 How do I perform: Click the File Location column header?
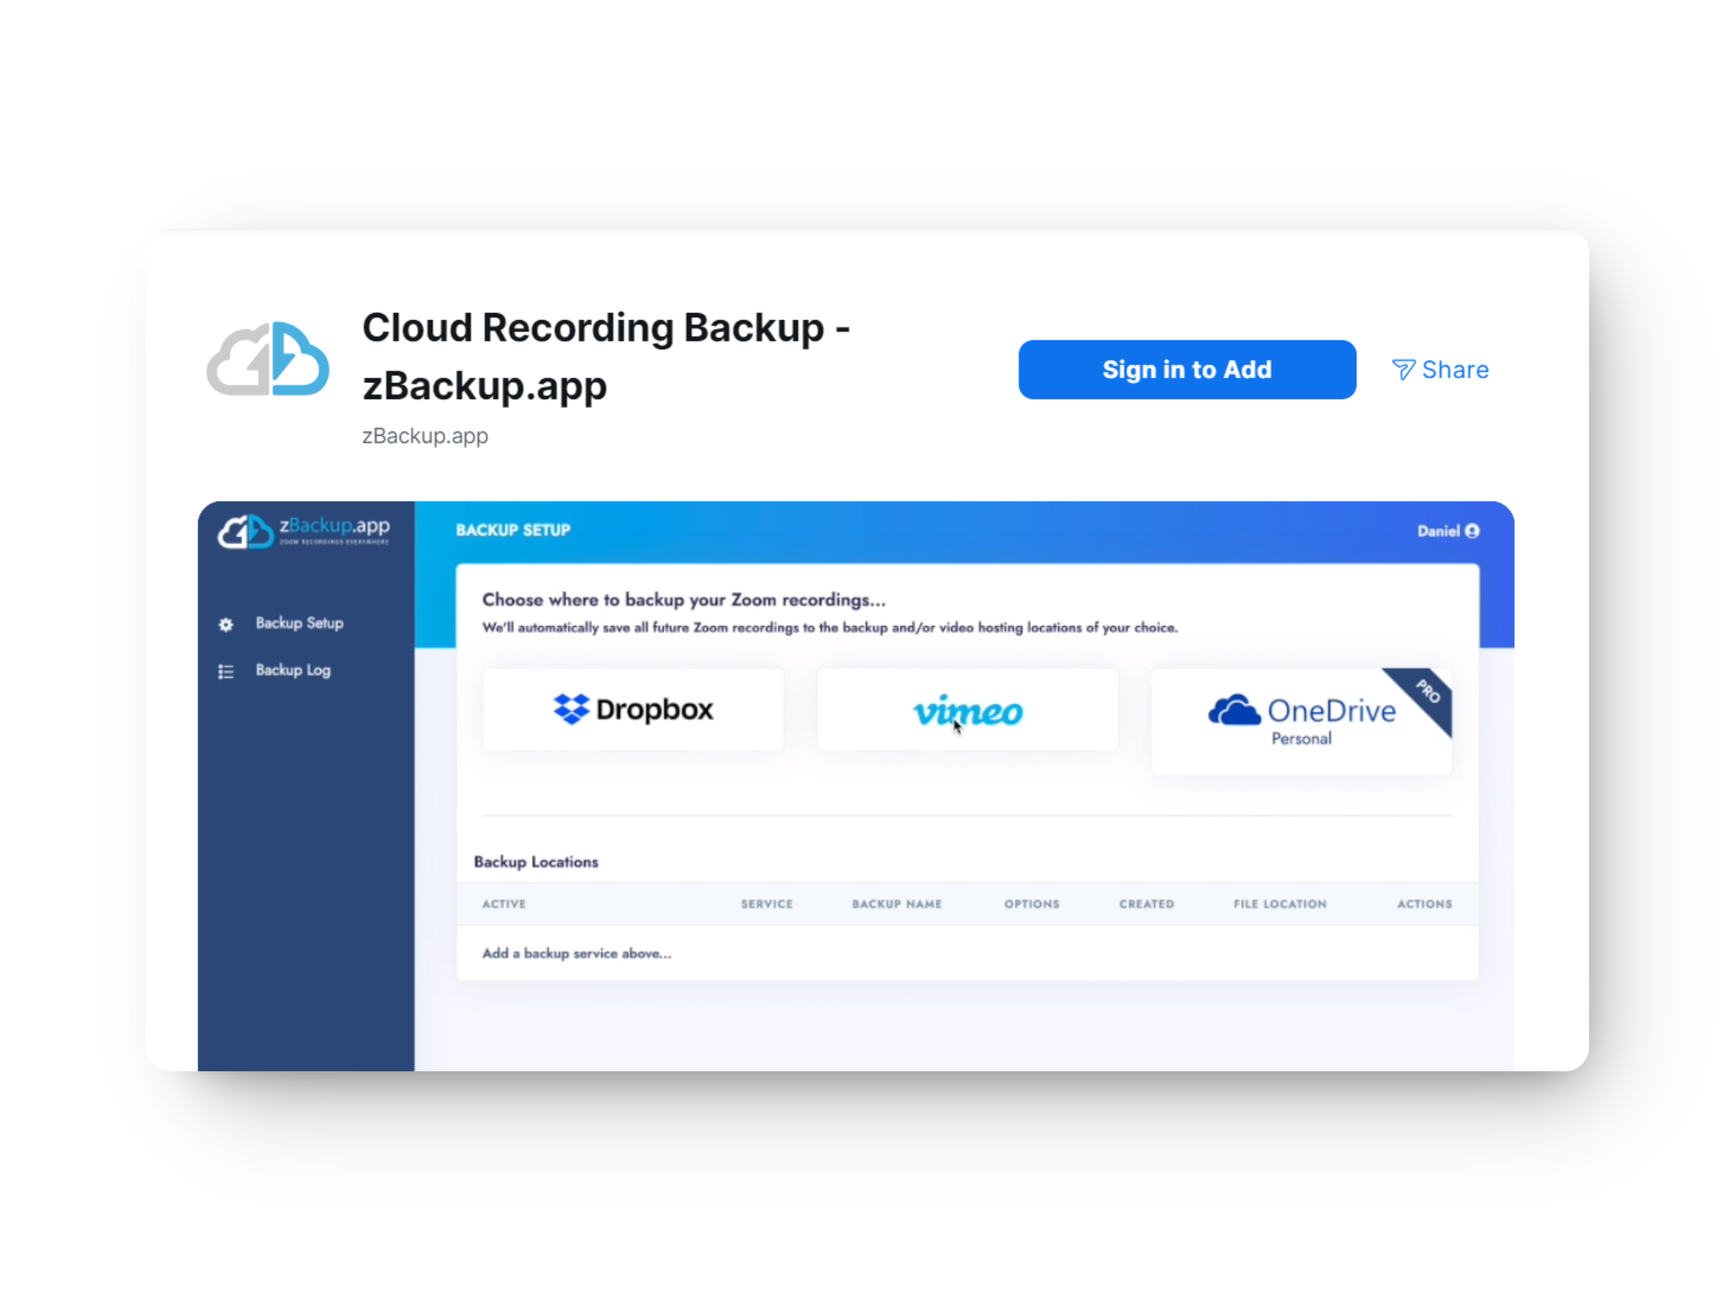1280,903
